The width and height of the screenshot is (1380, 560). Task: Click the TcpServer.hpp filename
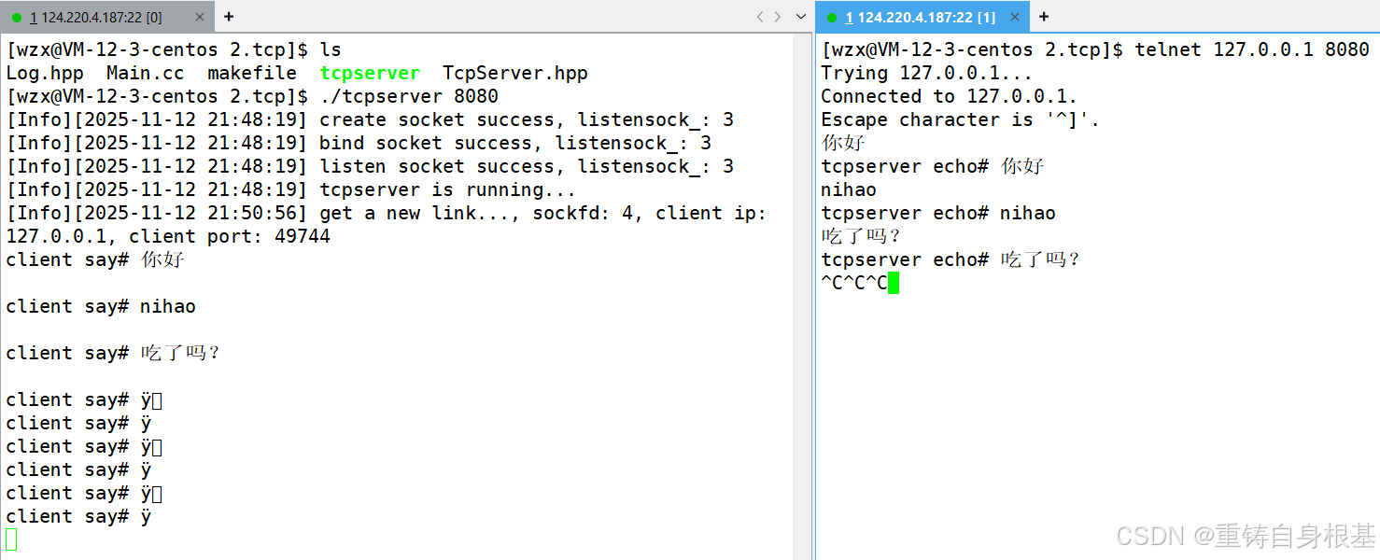[x=515, y=73]
